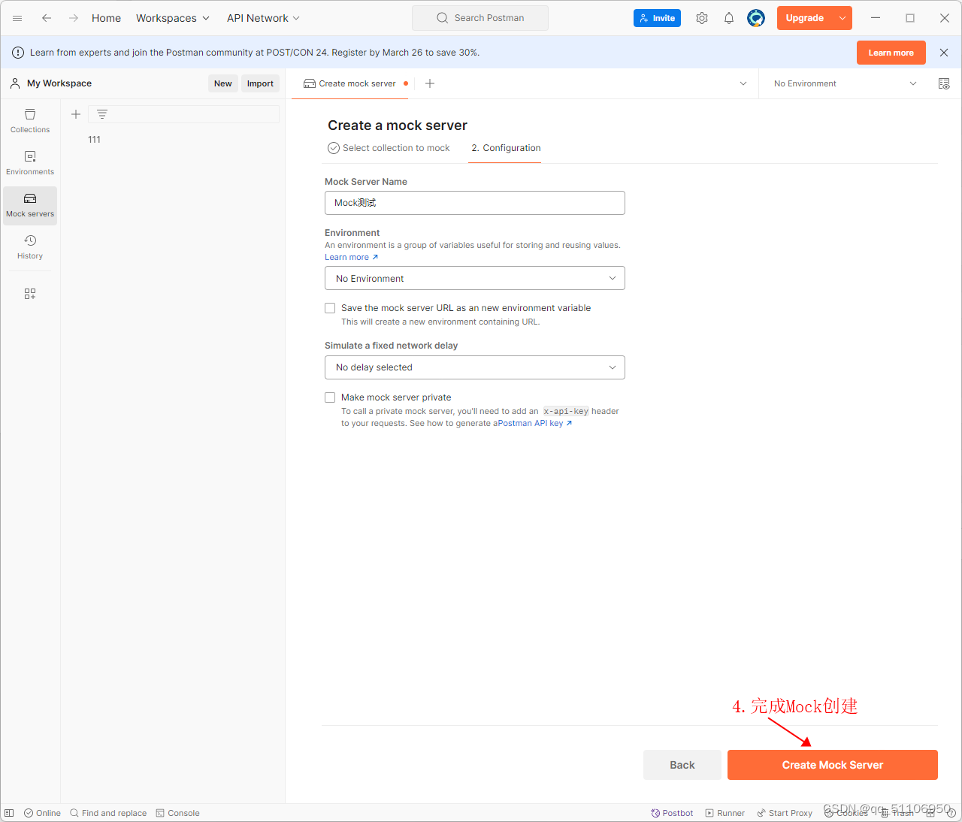Enable saving mock server URL as environment variable

330,308
